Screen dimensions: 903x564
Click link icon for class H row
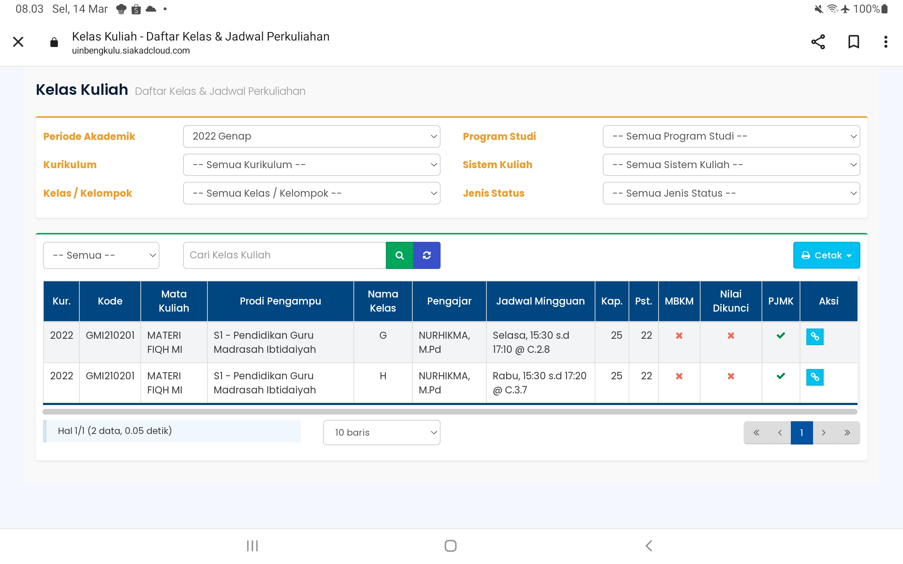tap(814, 377)
